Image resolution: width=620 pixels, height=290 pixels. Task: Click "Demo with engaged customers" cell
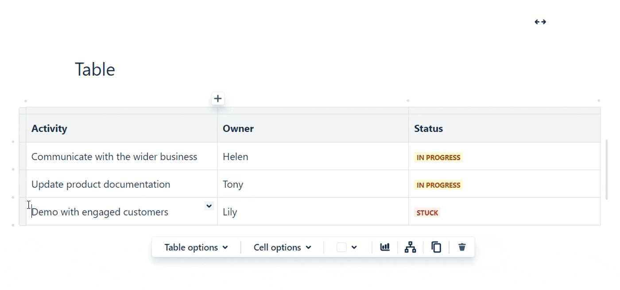click(x=122, y=212)
